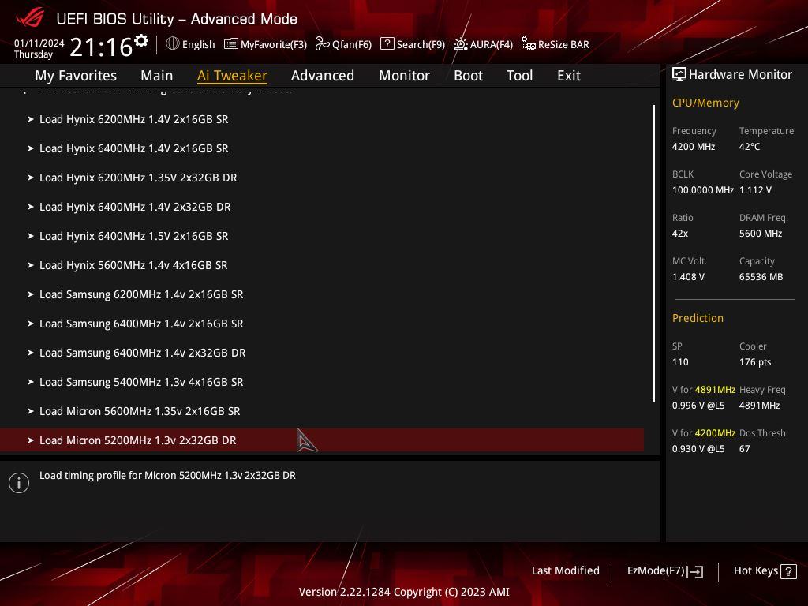Click the Hot Keys question mark icon
This screenshot has width=808, height=606.
click(788, 571)
